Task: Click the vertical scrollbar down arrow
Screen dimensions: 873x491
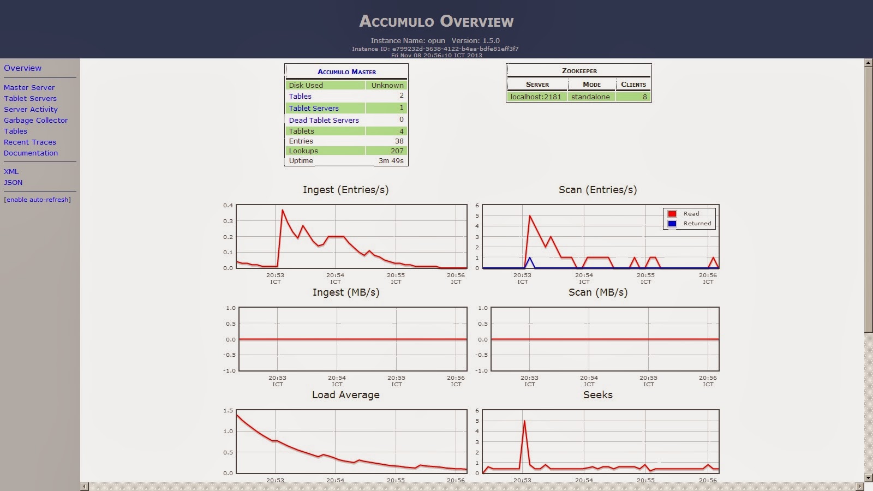Action: (x=869, y=478)
